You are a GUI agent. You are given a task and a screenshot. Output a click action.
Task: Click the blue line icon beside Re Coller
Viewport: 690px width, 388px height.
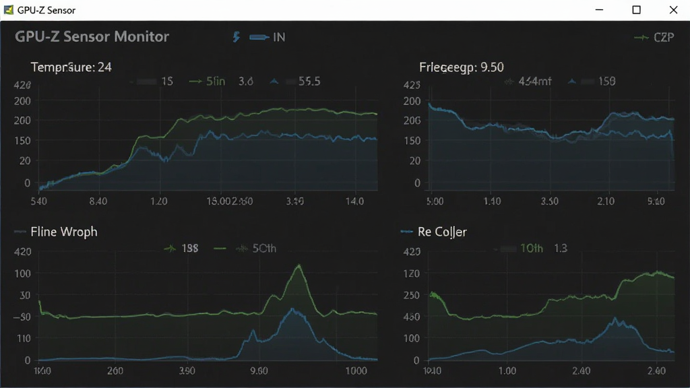click(x=406, y=232)
